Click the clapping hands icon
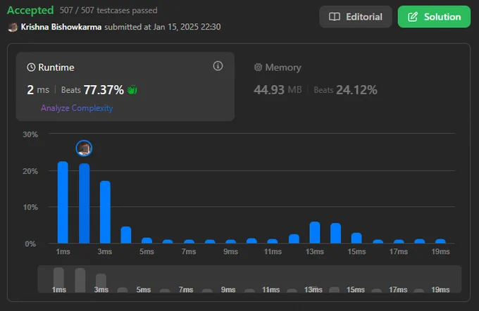Image resolution: width=479 pixels, height=311 pixels. point(132,90)
